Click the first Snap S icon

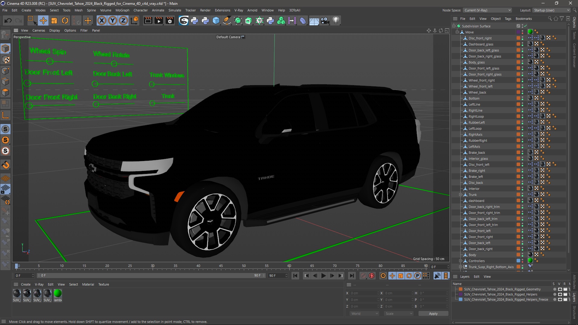pos(5,129)
